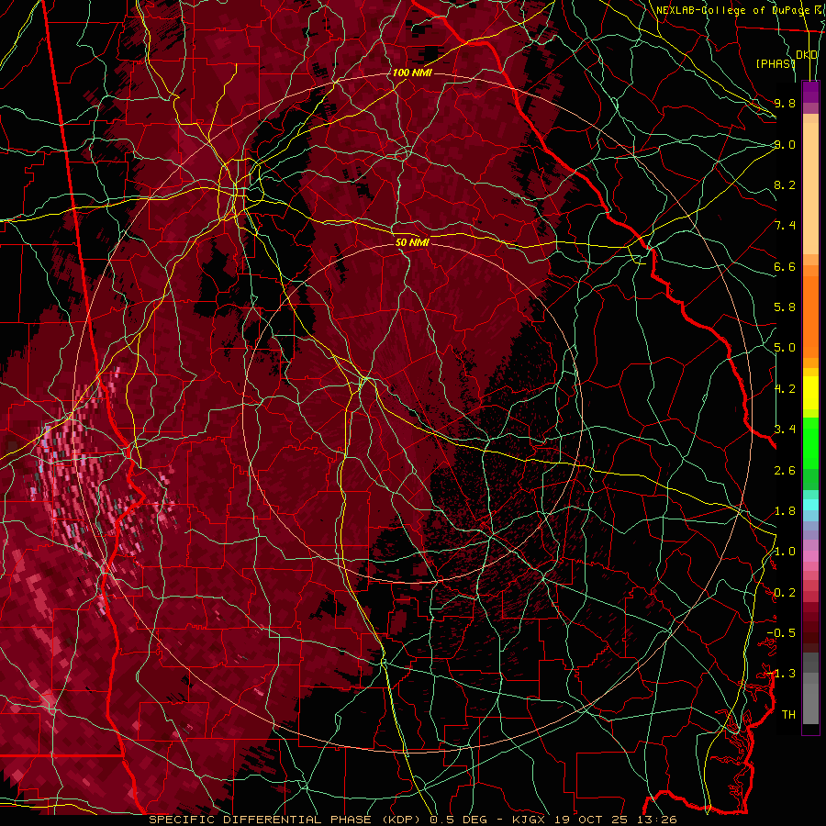
Task: Click the '9.8' value on the color scale
Action: (x=785, y=103)
